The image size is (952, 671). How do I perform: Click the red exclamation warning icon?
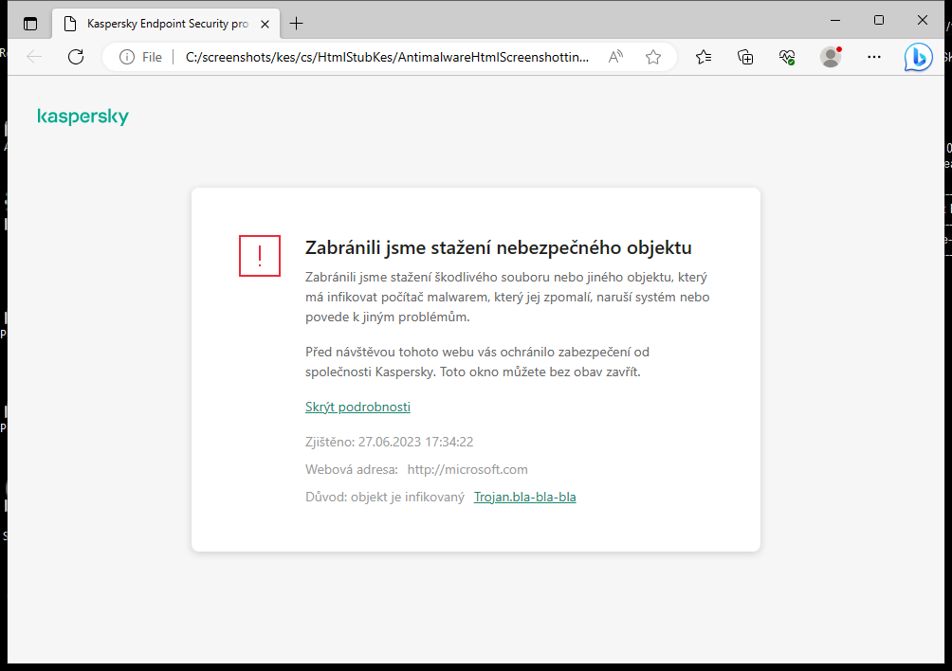point(259,255)
